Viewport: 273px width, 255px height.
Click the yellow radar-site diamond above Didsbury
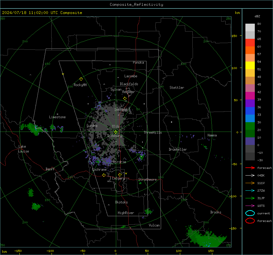coord(116,132)
